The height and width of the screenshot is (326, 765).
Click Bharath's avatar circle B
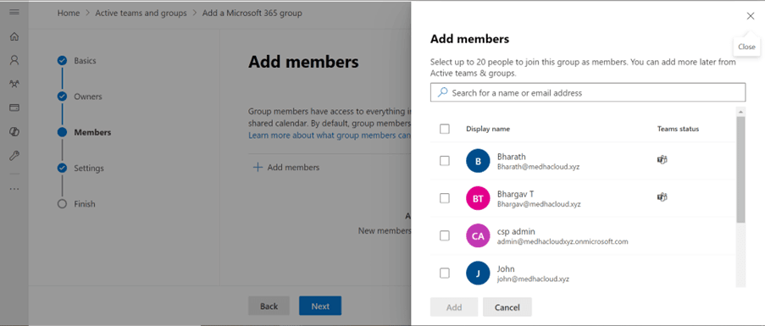point(478,161)
